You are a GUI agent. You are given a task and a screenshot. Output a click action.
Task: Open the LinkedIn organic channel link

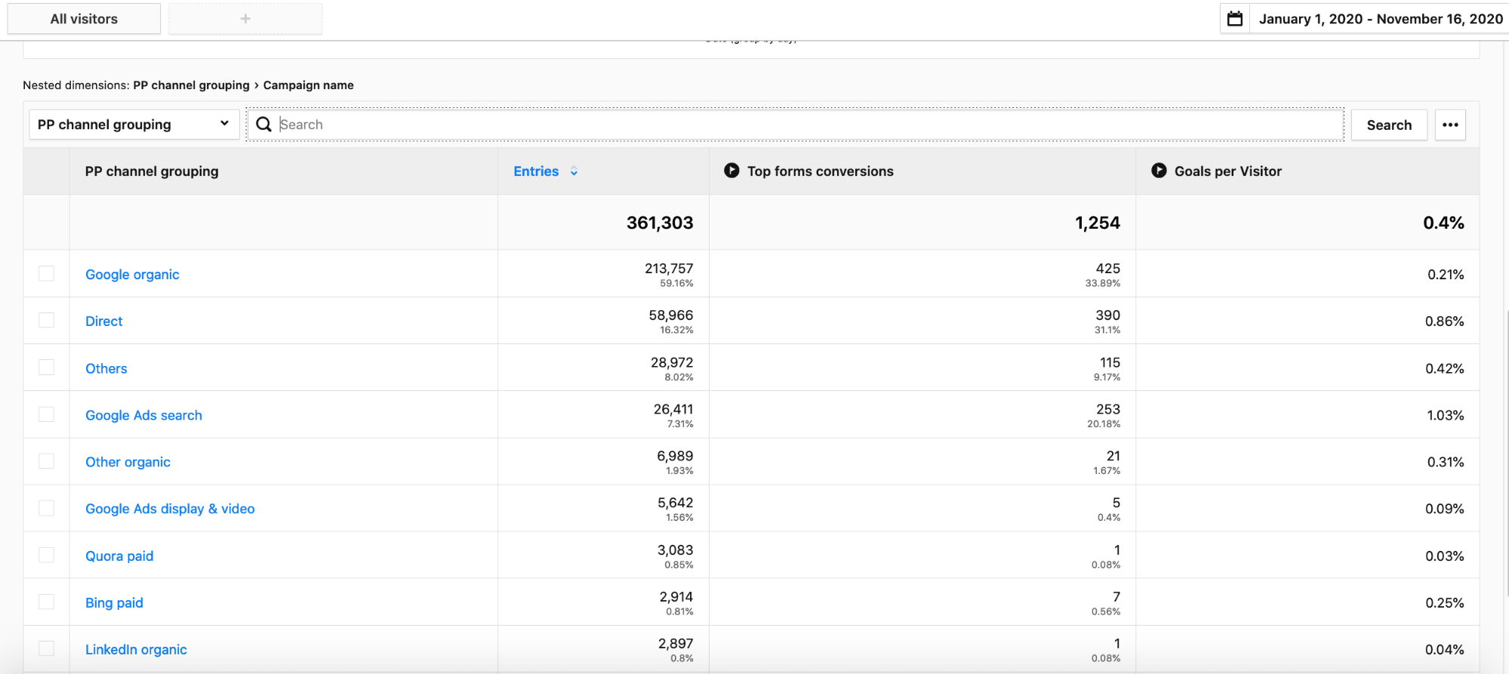pyautogui.click(x=136, y=650)
